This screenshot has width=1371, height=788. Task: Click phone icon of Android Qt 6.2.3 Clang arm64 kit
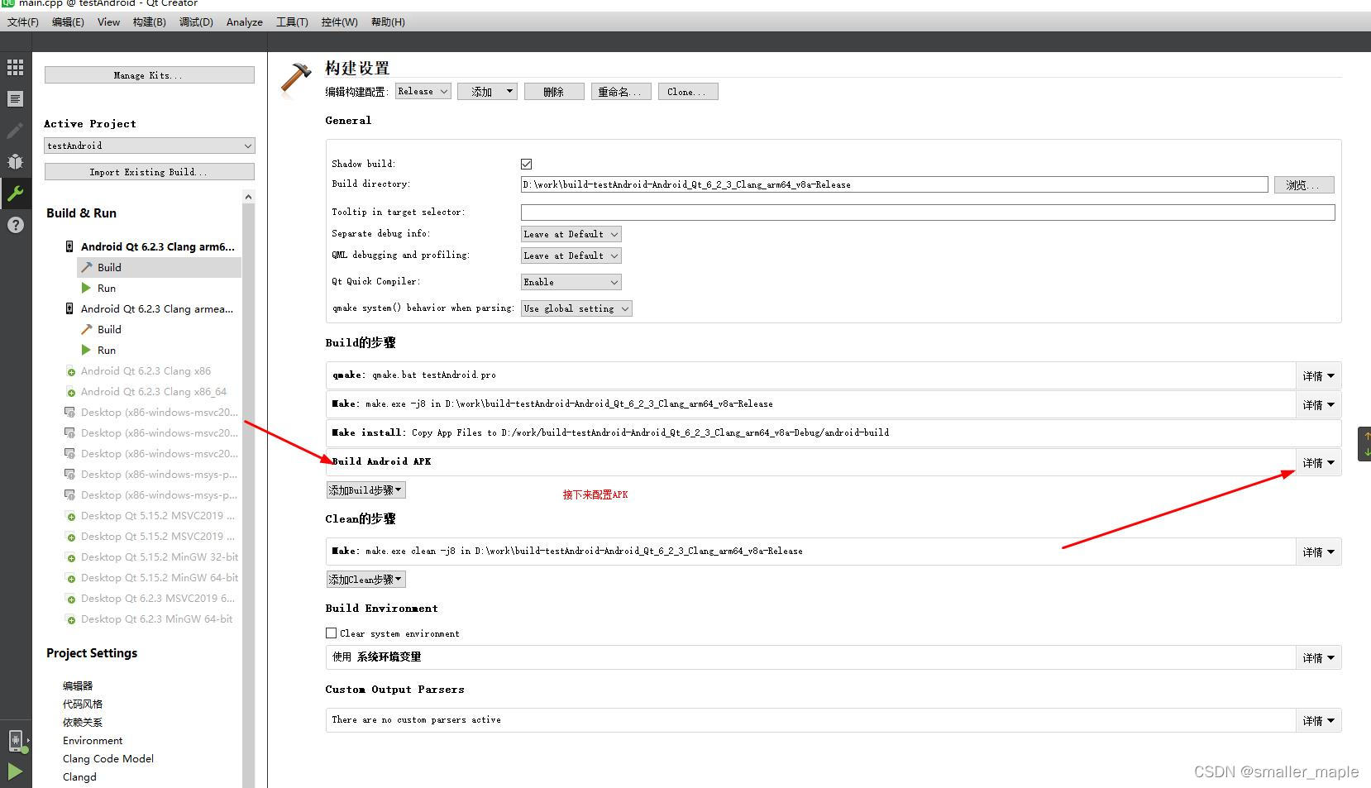[69, 246]
